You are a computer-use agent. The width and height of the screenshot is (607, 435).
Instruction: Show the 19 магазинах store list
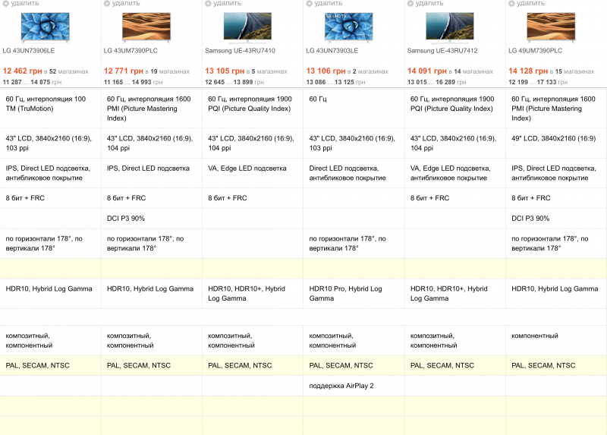(170, 71)
